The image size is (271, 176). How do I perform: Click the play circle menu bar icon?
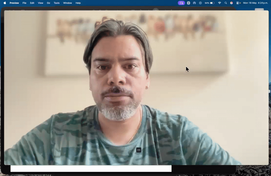200,3
